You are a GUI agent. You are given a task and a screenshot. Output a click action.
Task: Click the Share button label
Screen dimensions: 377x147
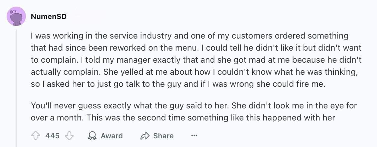coord(163,136)
